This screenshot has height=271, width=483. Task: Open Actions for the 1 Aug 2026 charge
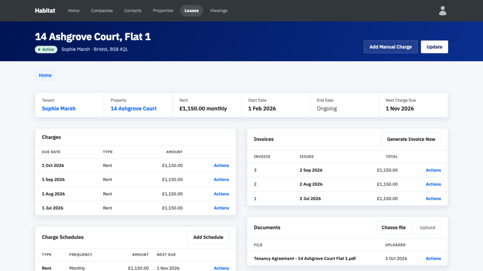click(x=222, y=194)
